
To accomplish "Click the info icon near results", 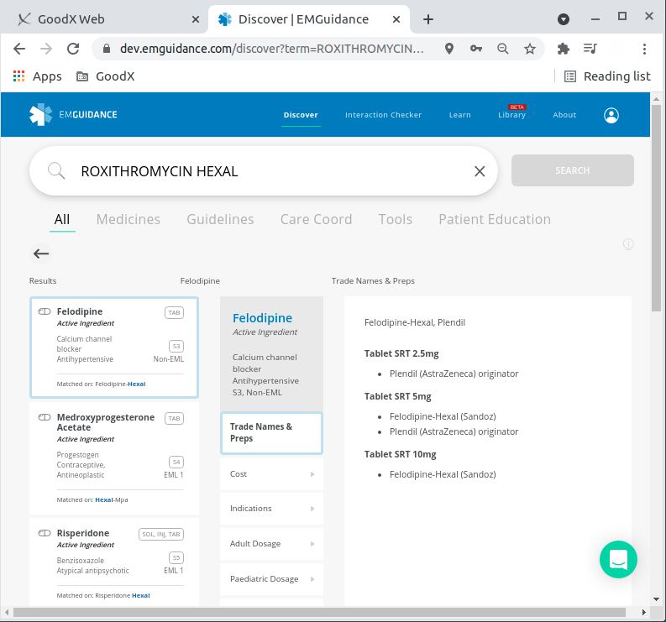I will tap(627, 244).
